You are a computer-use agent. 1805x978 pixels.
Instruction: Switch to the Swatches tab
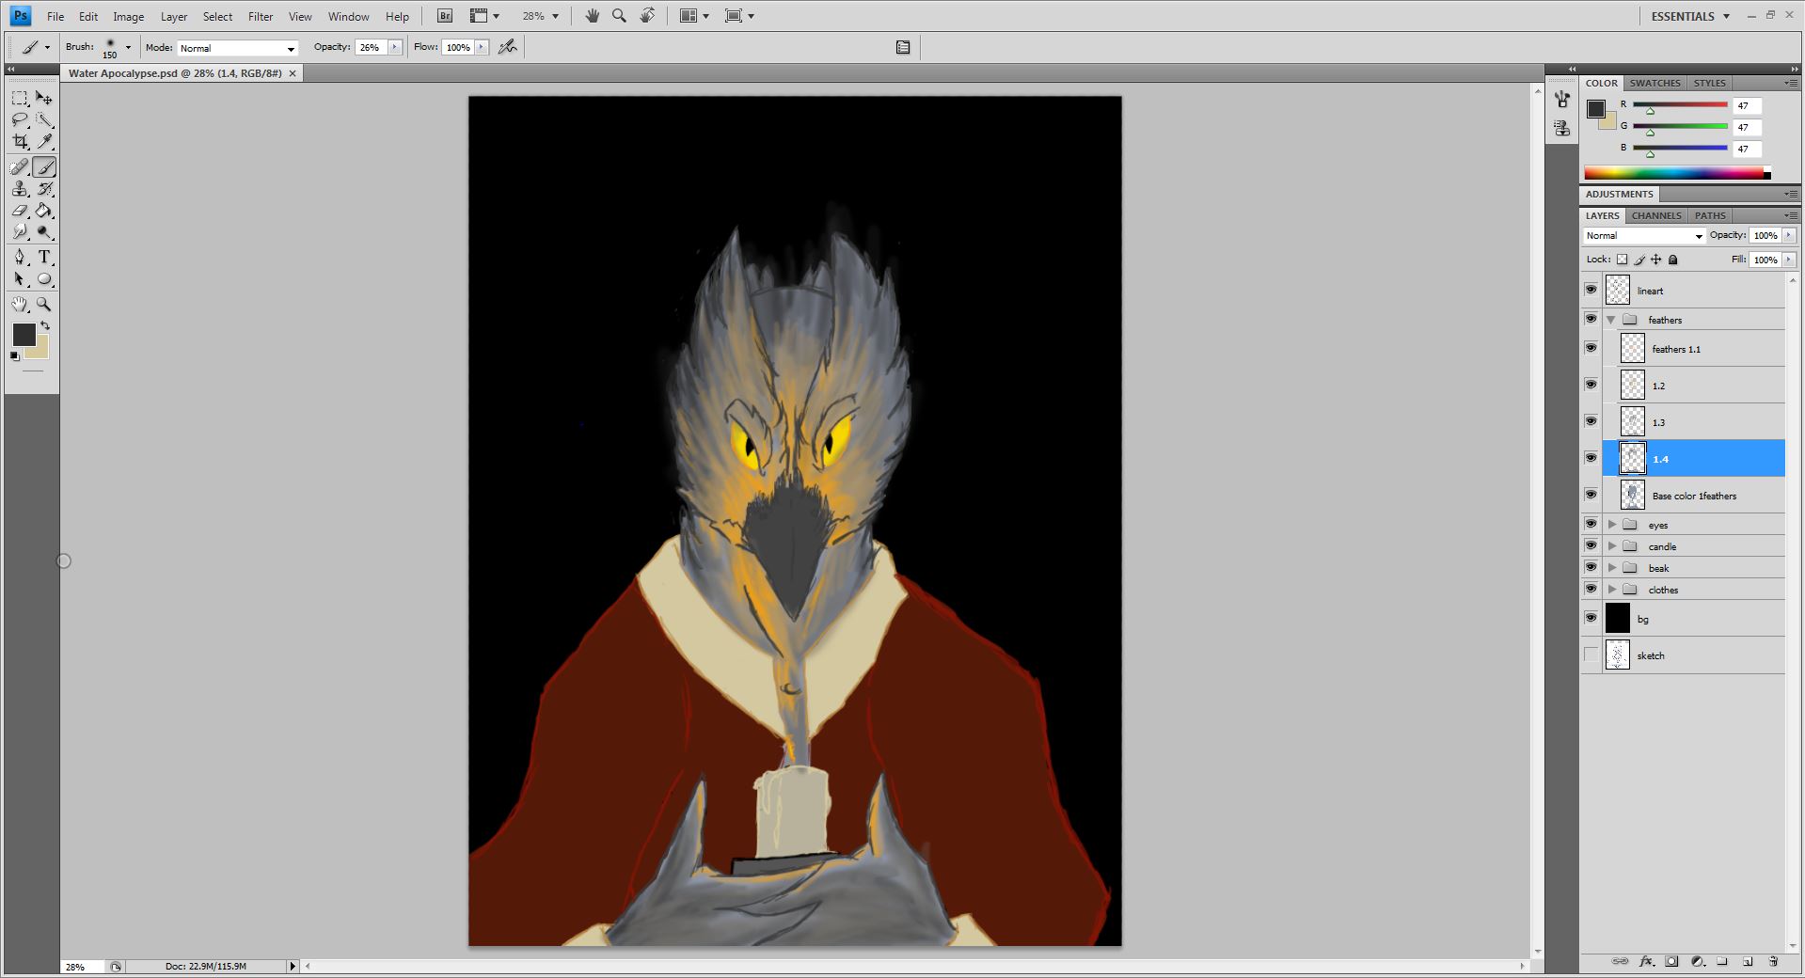click(1655, 83)
